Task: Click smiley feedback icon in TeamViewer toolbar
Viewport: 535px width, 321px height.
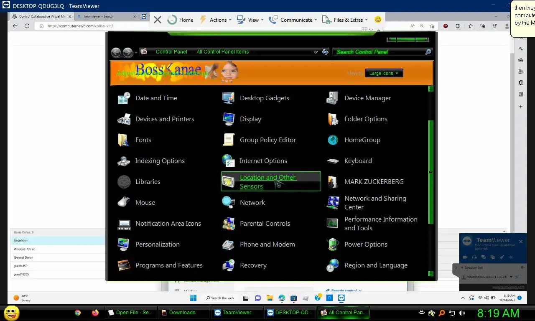Action: click(x=378, y=20)
